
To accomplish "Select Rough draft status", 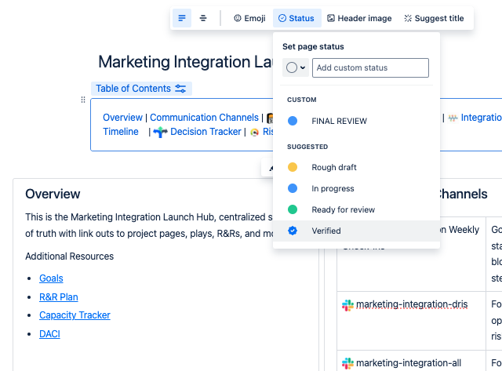I will 333,167.
